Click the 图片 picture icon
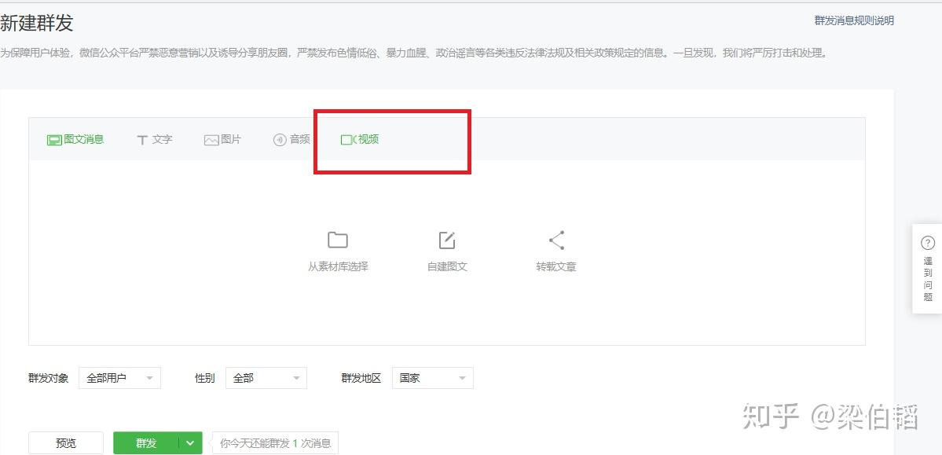This screenshot has width=942, height=455. tap(211, 140)
